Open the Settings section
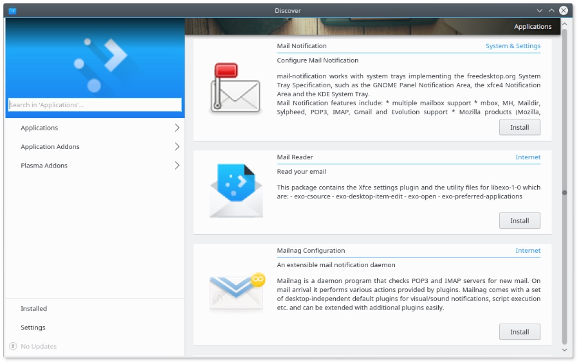Viewport: 579px width, 364px height. [33, 327]
